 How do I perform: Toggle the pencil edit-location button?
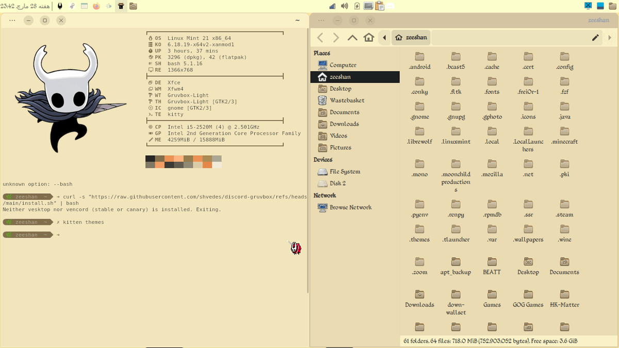point(595,38)
